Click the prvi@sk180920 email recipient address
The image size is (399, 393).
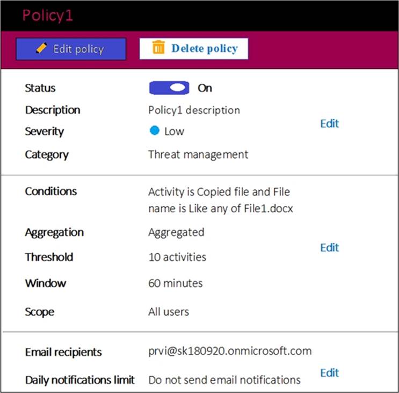click(230, 351)
